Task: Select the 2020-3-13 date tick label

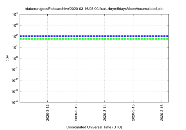Action: pos(76,113)
